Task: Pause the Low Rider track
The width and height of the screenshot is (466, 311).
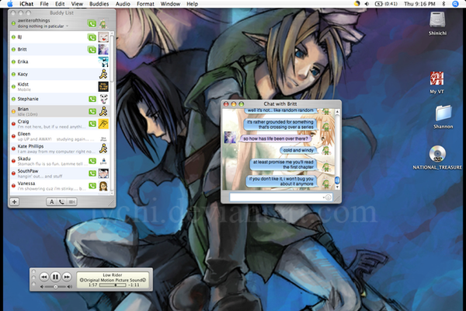Action: (x=56, y=276)
